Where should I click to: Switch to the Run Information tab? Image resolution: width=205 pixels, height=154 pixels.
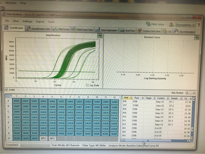tap(184, 32)
